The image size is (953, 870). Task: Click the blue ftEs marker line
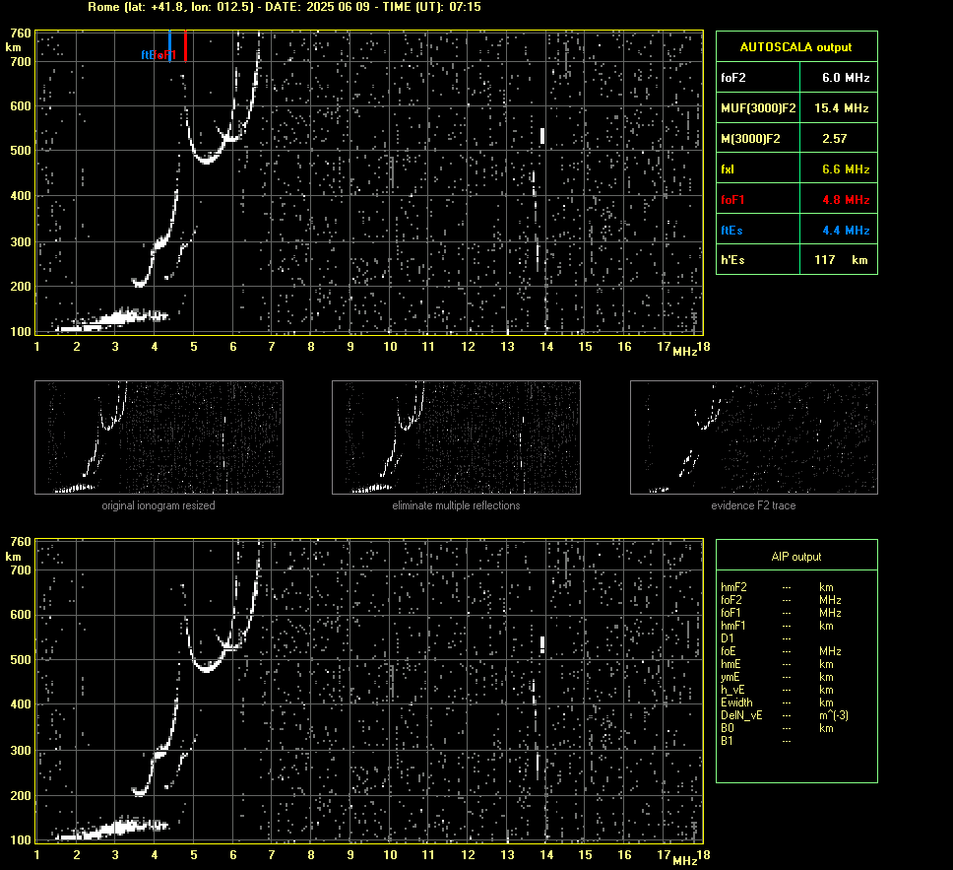[x=169, y=45]
